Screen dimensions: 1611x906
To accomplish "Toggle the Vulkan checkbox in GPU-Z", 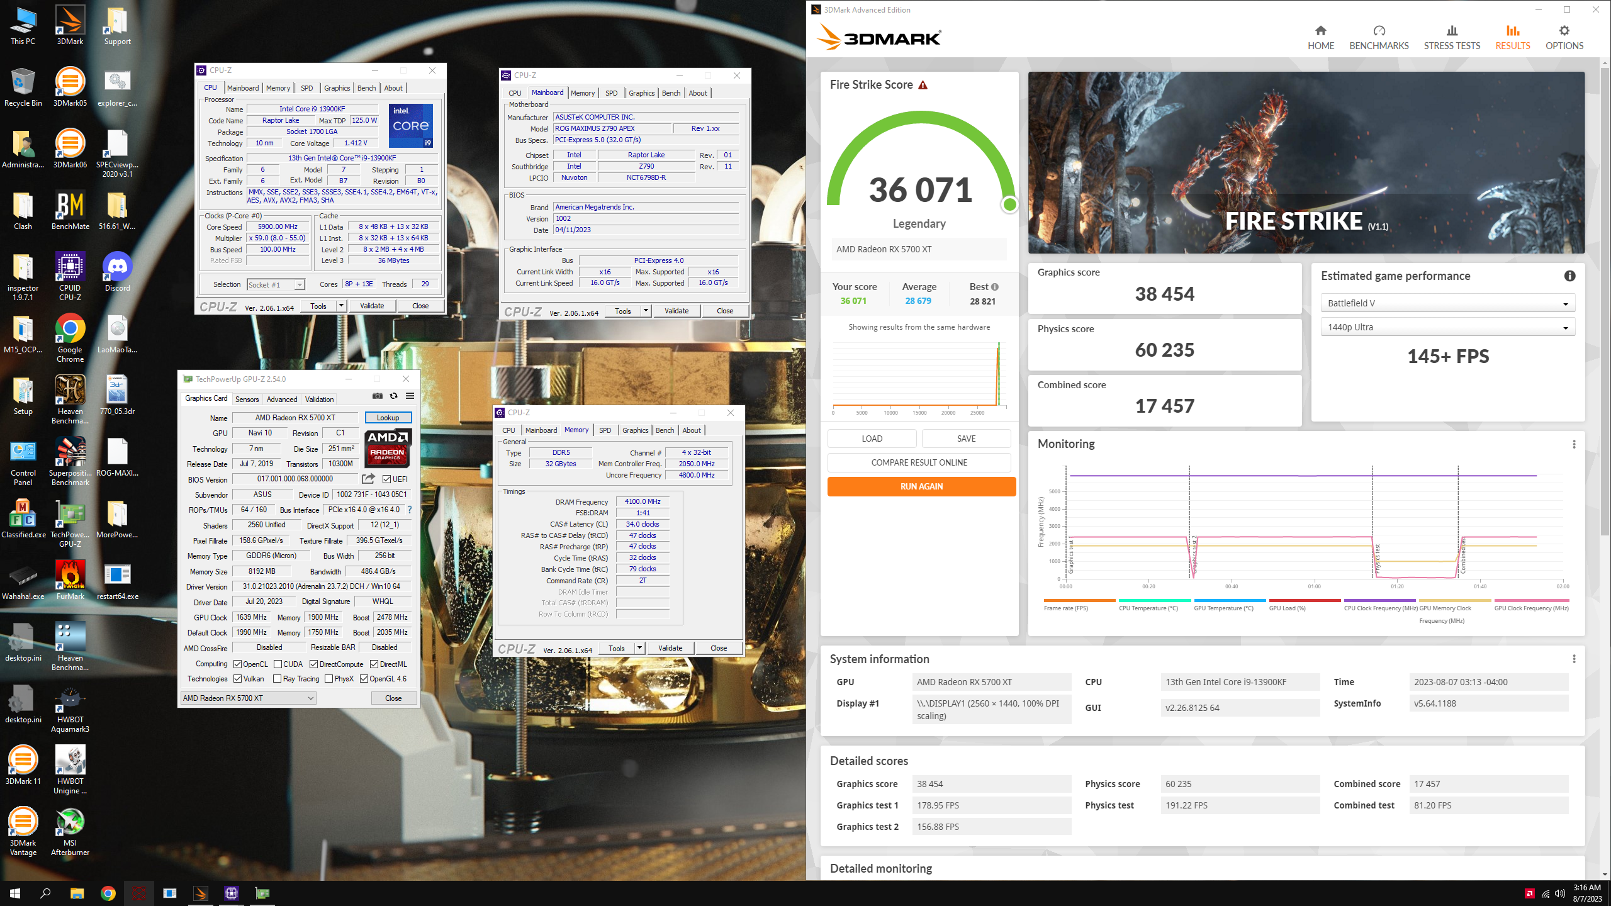I will pos(237,679).
